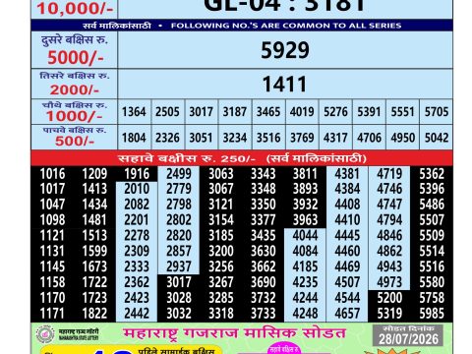The height and width of the screenshot is (354, 472).
Task: Click sixth prize number 4248
Action: tap(305, 314)
